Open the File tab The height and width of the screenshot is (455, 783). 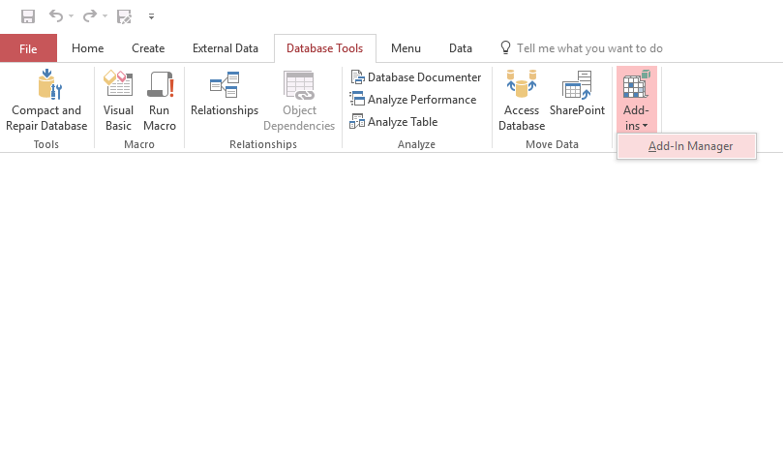[28, 48]
